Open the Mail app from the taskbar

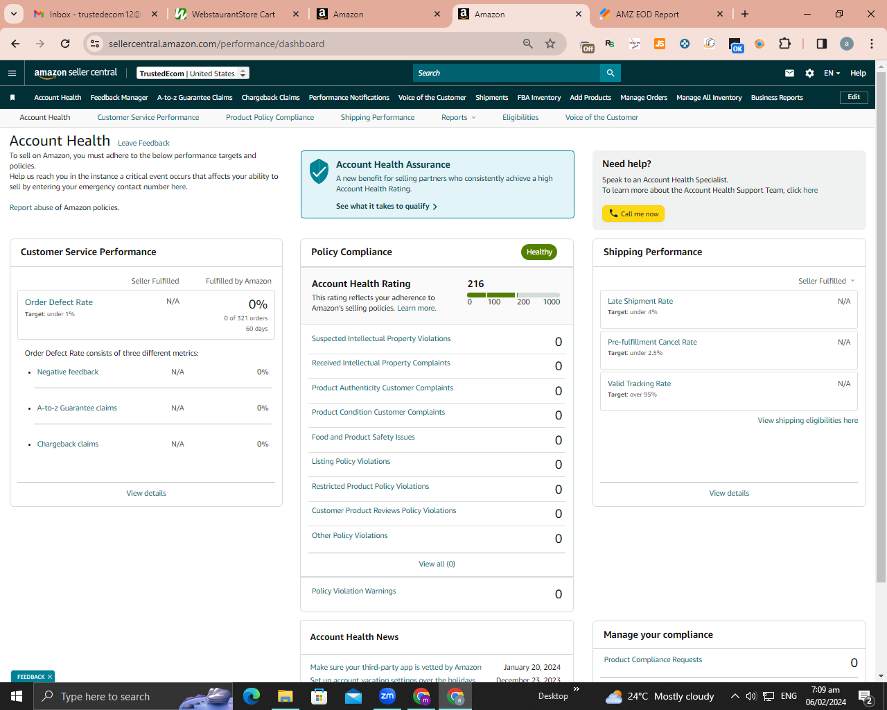click(x=353, y=696)
